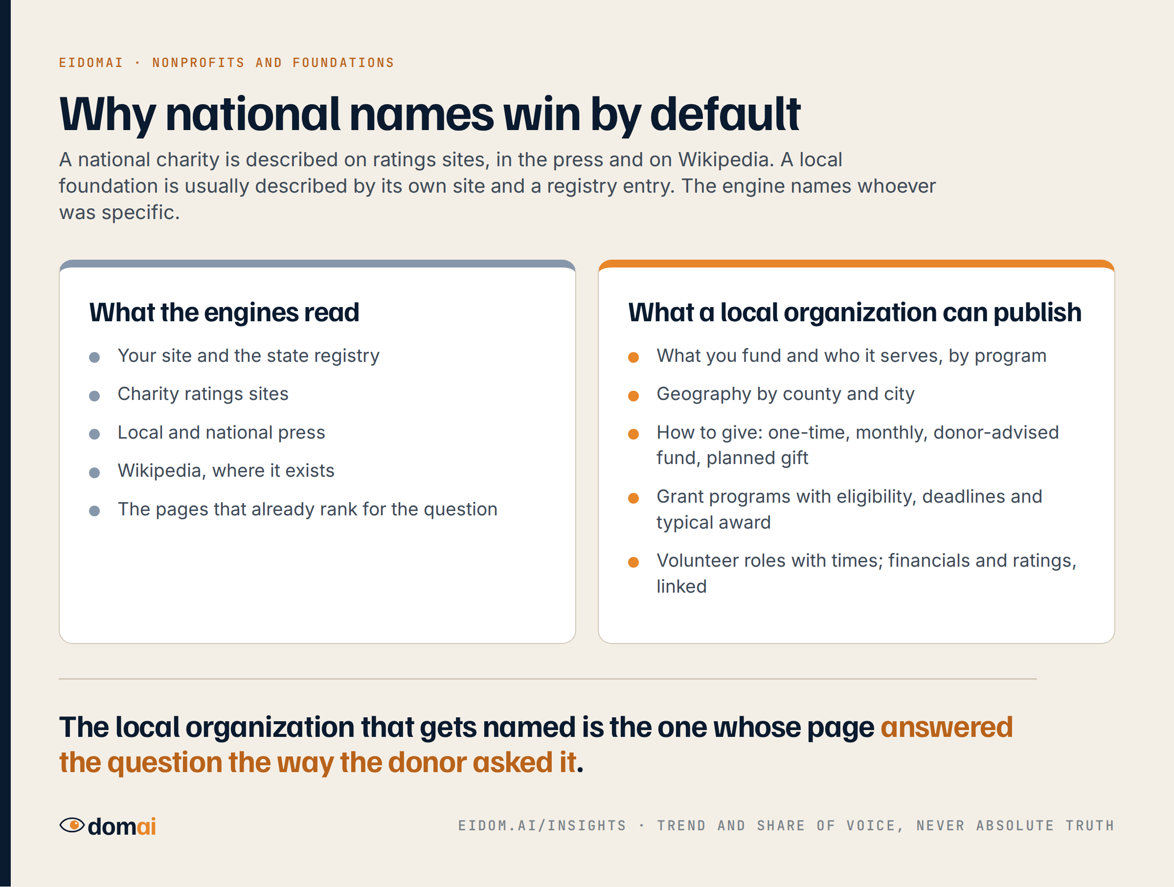Click the orange bullet beside Geography by county
This screenshot has width=1174, height=887.
click(x=633, y=396)
